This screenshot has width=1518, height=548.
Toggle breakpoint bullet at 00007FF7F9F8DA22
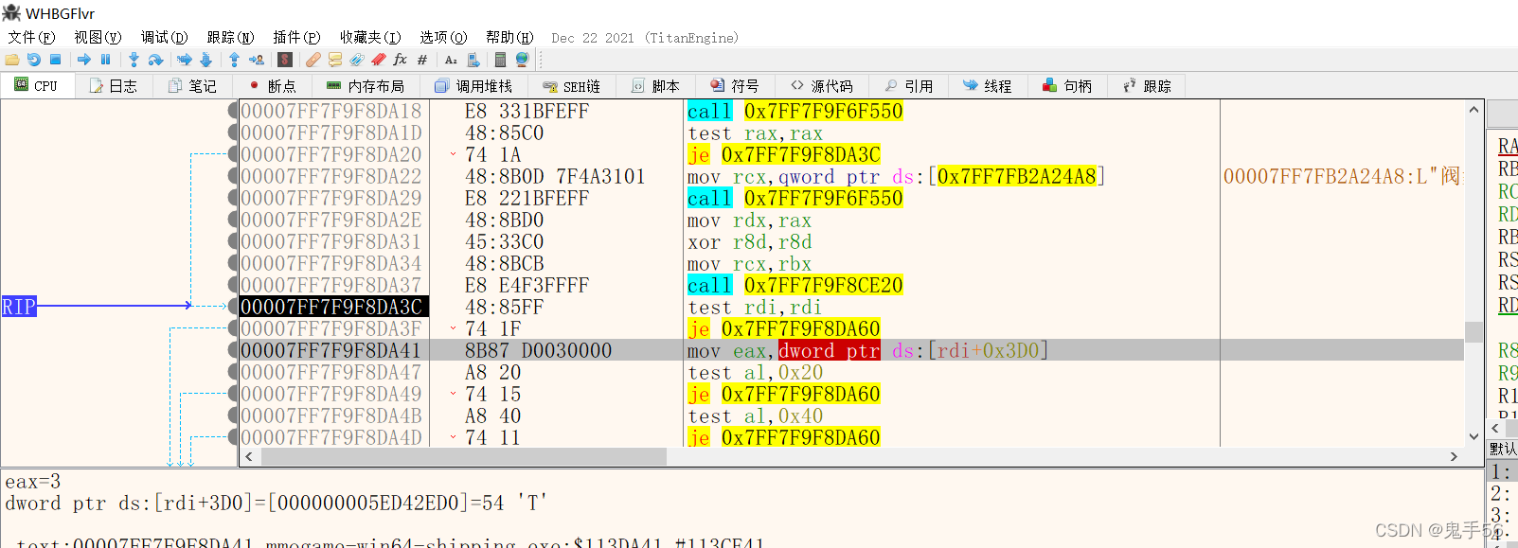(x=234, y=176)
